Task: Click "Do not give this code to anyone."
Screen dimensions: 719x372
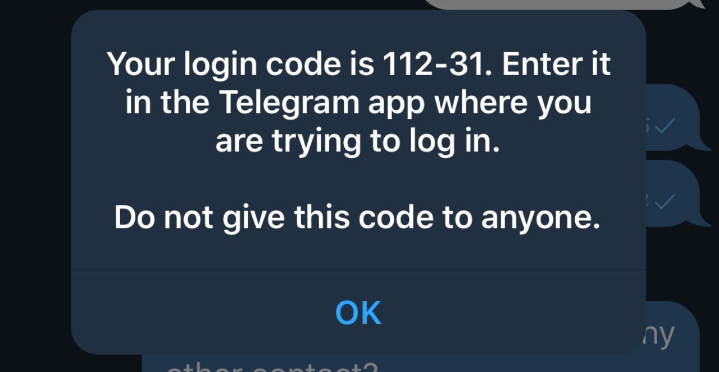Action: coord(357,217)
